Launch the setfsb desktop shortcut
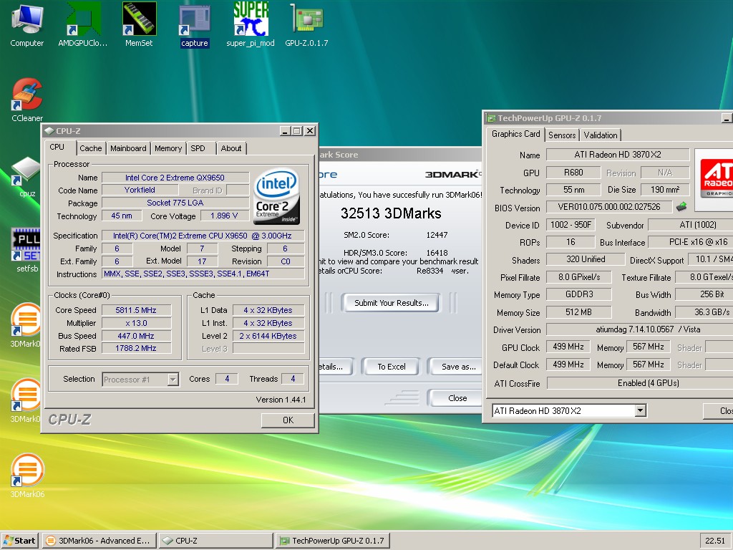 [x=27, y=250]
